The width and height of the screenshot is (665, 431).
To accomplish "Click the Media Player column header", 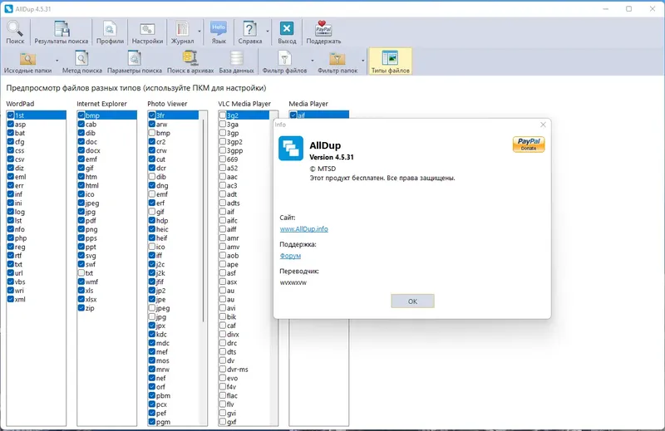I will click(x=308, y=104).
